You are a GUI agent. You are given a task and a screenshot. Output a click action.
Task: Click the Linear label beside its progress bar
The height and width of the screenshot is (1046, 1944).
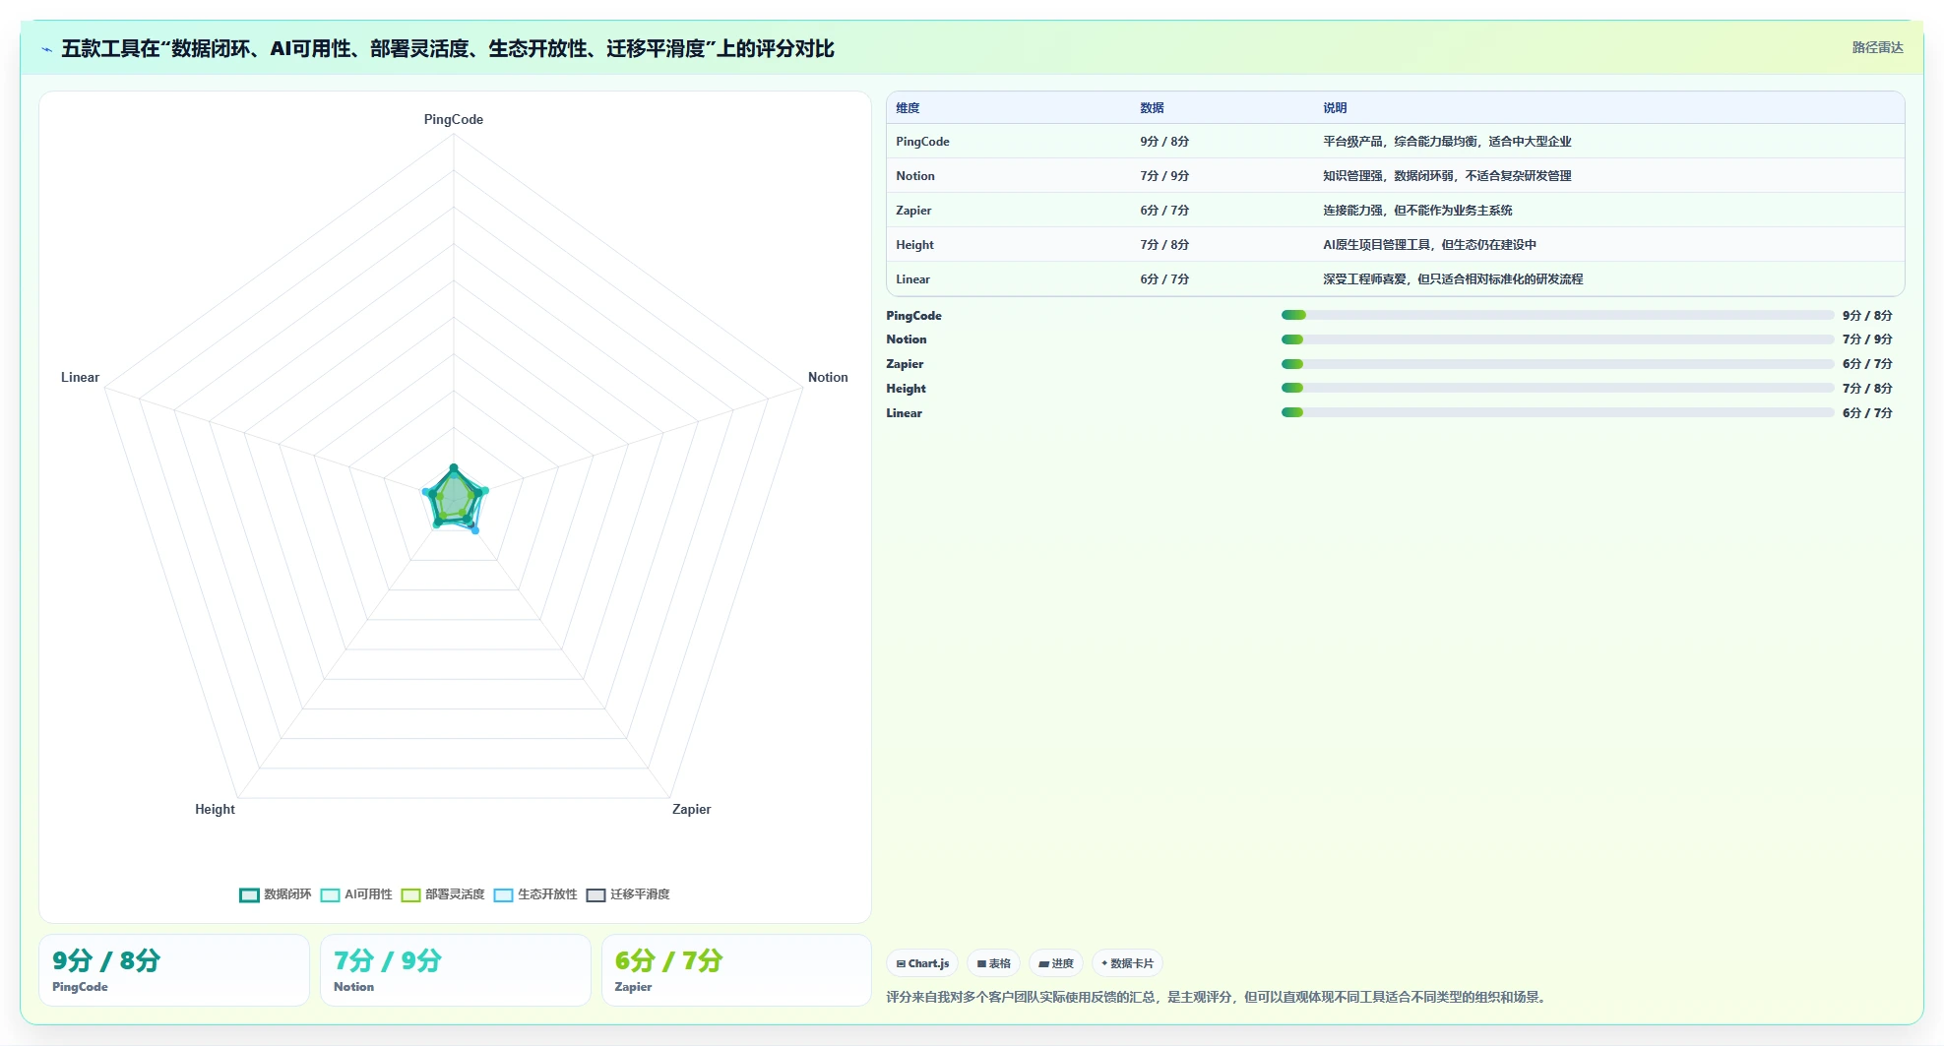pos(904,413)
